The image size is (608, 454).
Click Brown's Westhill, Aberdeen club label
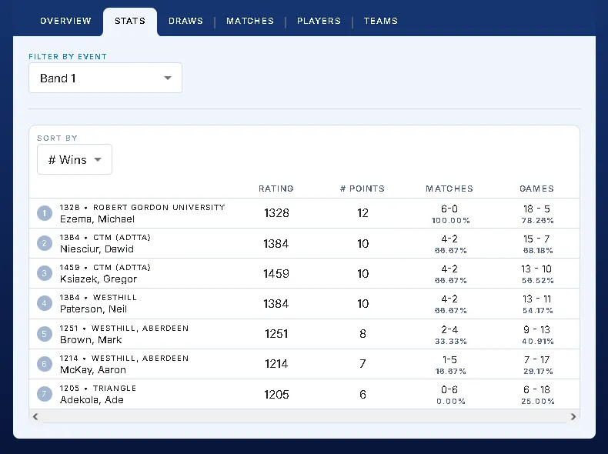140,329
